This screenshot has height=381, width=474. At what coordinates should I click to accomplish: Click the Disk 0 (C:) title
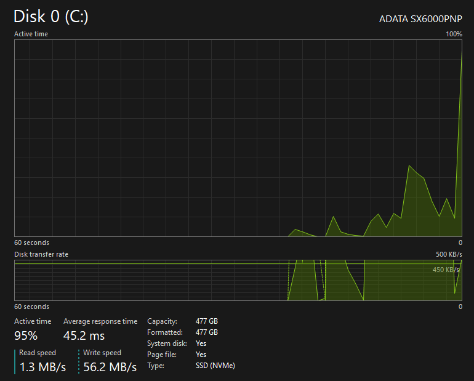coord(50,17)
